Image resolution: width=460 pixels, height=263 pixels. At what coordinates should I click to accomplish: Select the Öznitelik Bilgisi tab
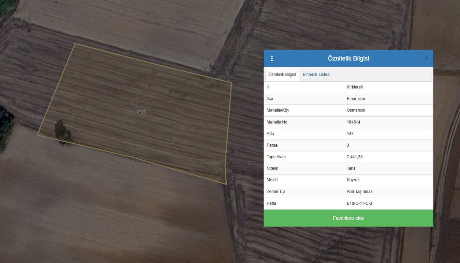click(x=282, y=75)
